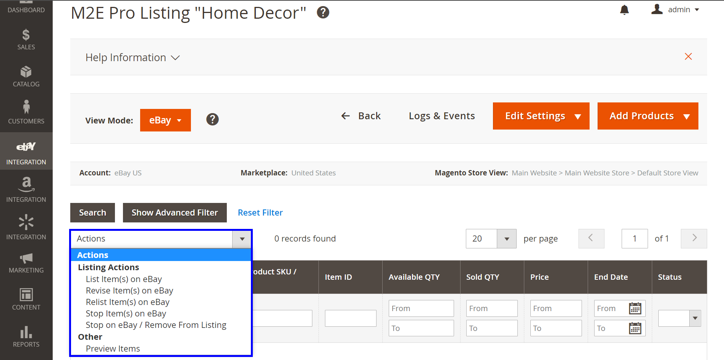The height and width of the screenshot is (360, 724).
Task: Click the Available QTY From field
Action: click(x=421, y=308)
